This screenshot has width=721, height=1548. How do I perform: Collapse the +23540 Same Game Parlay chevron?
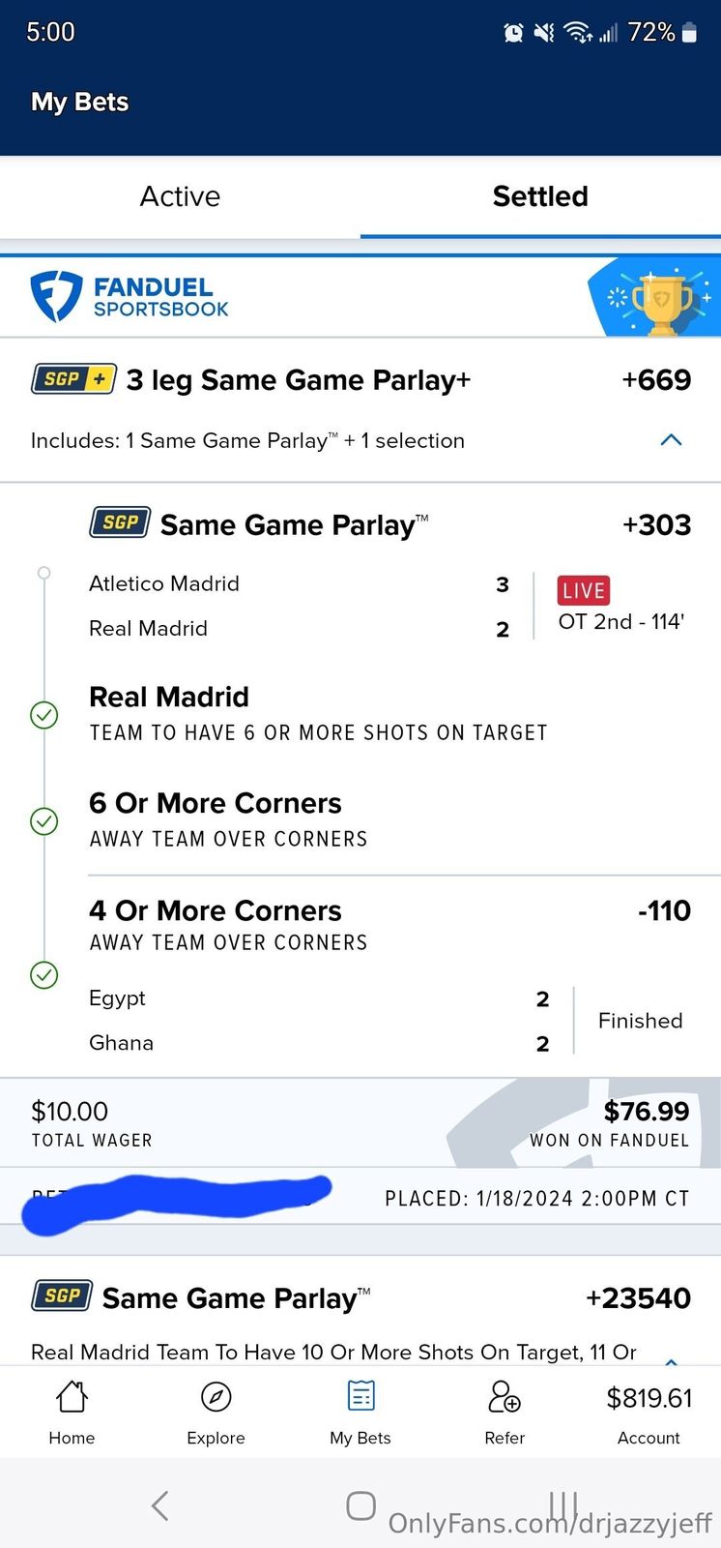click(x=671, y=1359)
